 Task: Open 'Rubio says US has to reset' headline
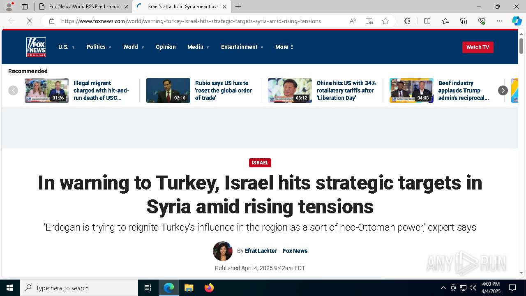coord(224,90)
